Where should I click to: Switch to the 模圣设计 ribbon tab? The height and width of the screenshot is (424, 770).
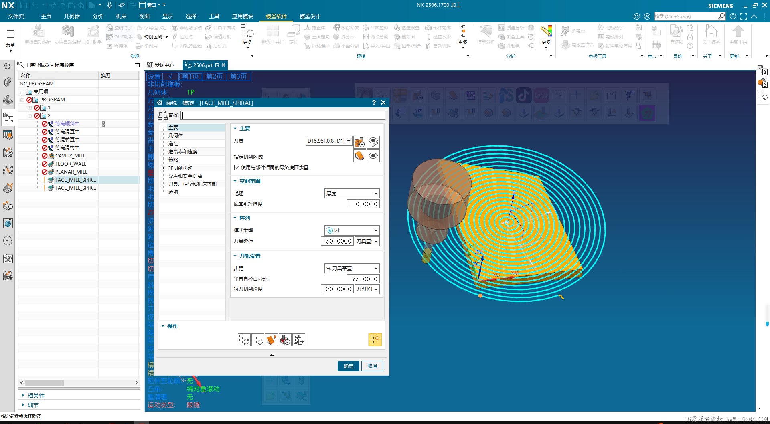coord(310,16)
